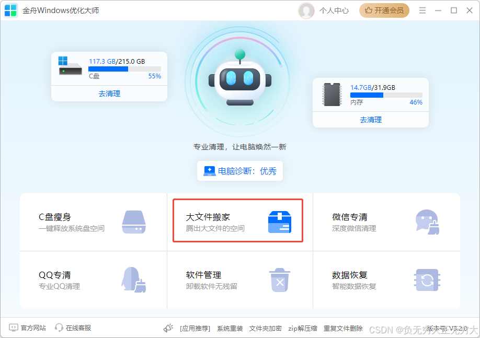Click the 官方网站 monitor icon
480x338 pixels.
pyautogui.click(x=13, y=328)
